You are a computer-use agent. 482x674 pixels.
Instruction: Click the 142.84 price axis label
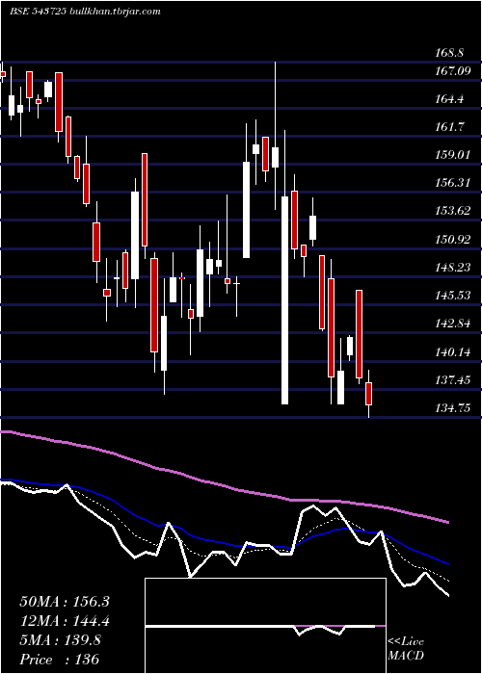tap(453, 324)
